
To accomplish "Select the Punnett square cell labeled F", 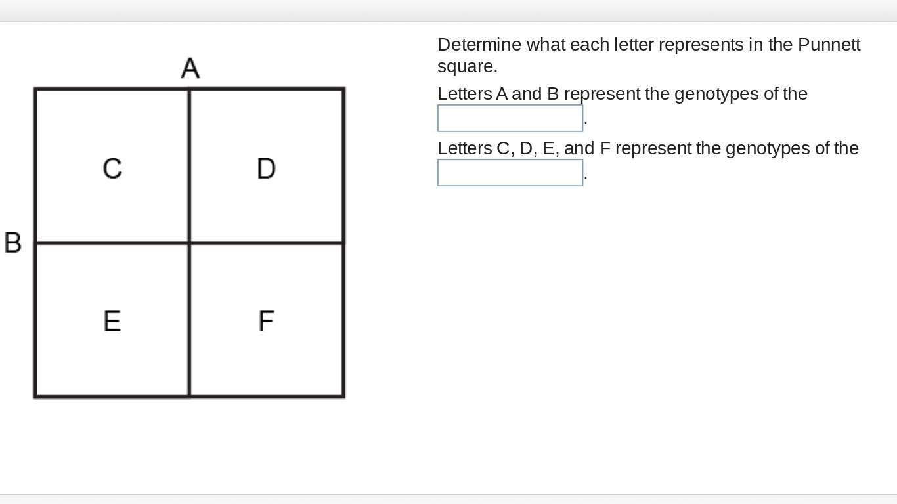I will click(x=266, y=321).
